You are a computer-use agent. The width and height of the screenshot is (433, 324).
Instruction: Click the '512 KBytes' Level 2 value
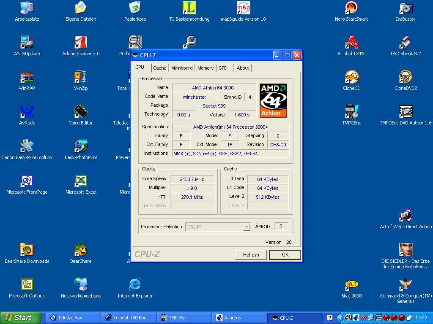pos(268,197)
